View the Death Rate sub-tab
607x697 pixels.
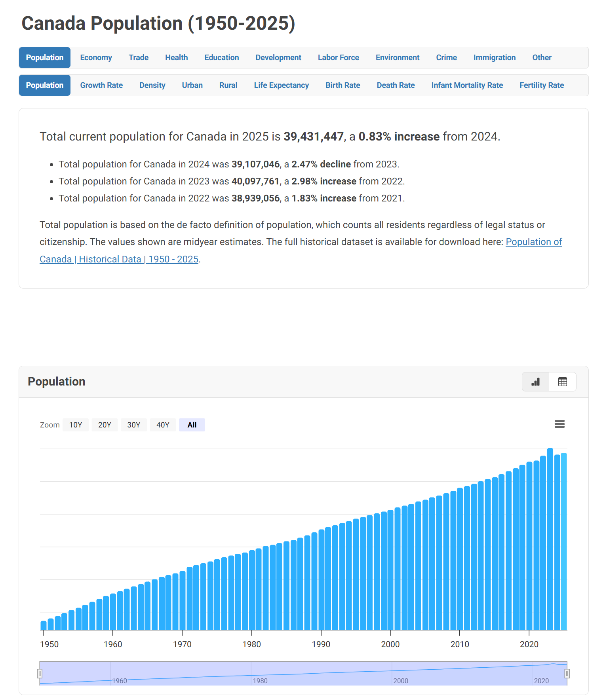point(396,85)
